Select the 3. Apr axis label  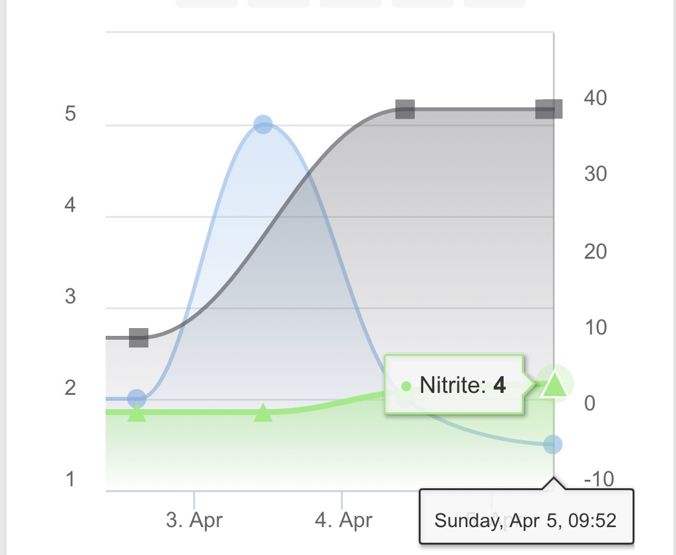[x=194, y=519]
